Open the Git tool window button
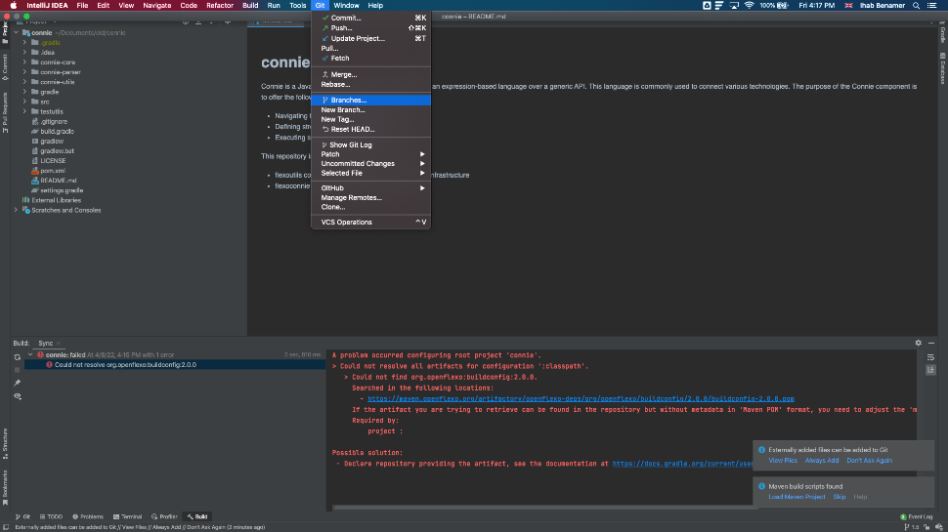Screen dimensions: 948x532 click(23, 516)
